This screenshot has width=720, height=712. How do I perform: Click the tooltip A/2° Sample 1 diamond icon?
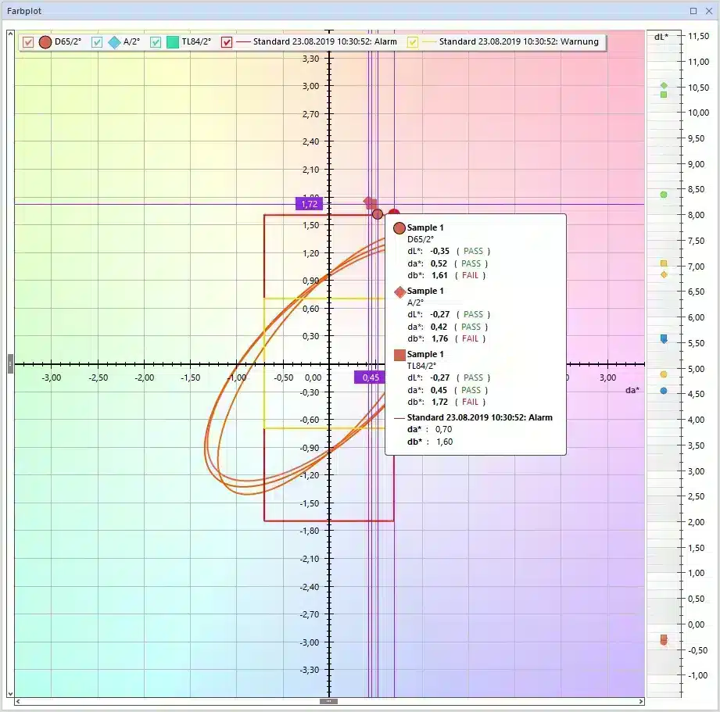399,292
